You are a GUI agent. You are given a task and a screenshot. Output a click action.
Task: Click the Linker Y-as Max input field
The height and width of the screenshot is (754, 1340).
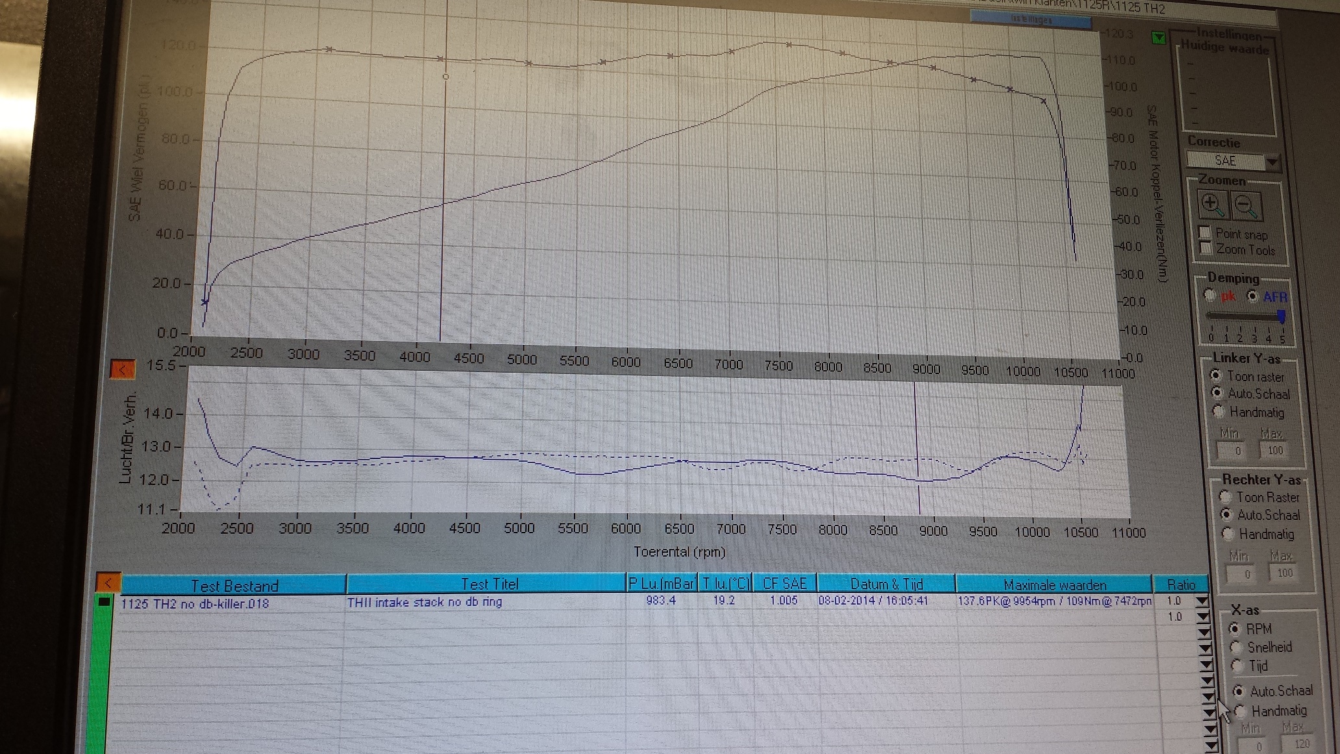click(x=1274, y=450)
